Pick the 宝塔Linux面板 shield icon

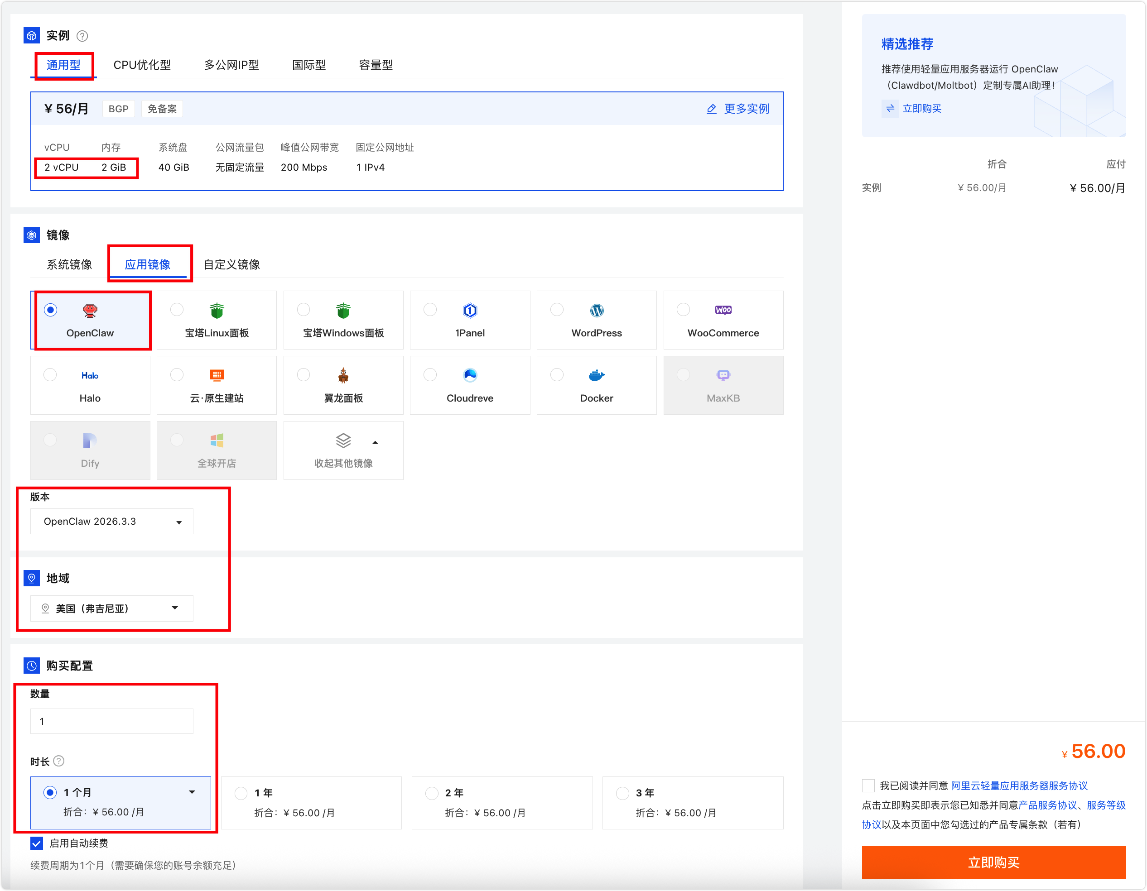[x=217, y=311]
